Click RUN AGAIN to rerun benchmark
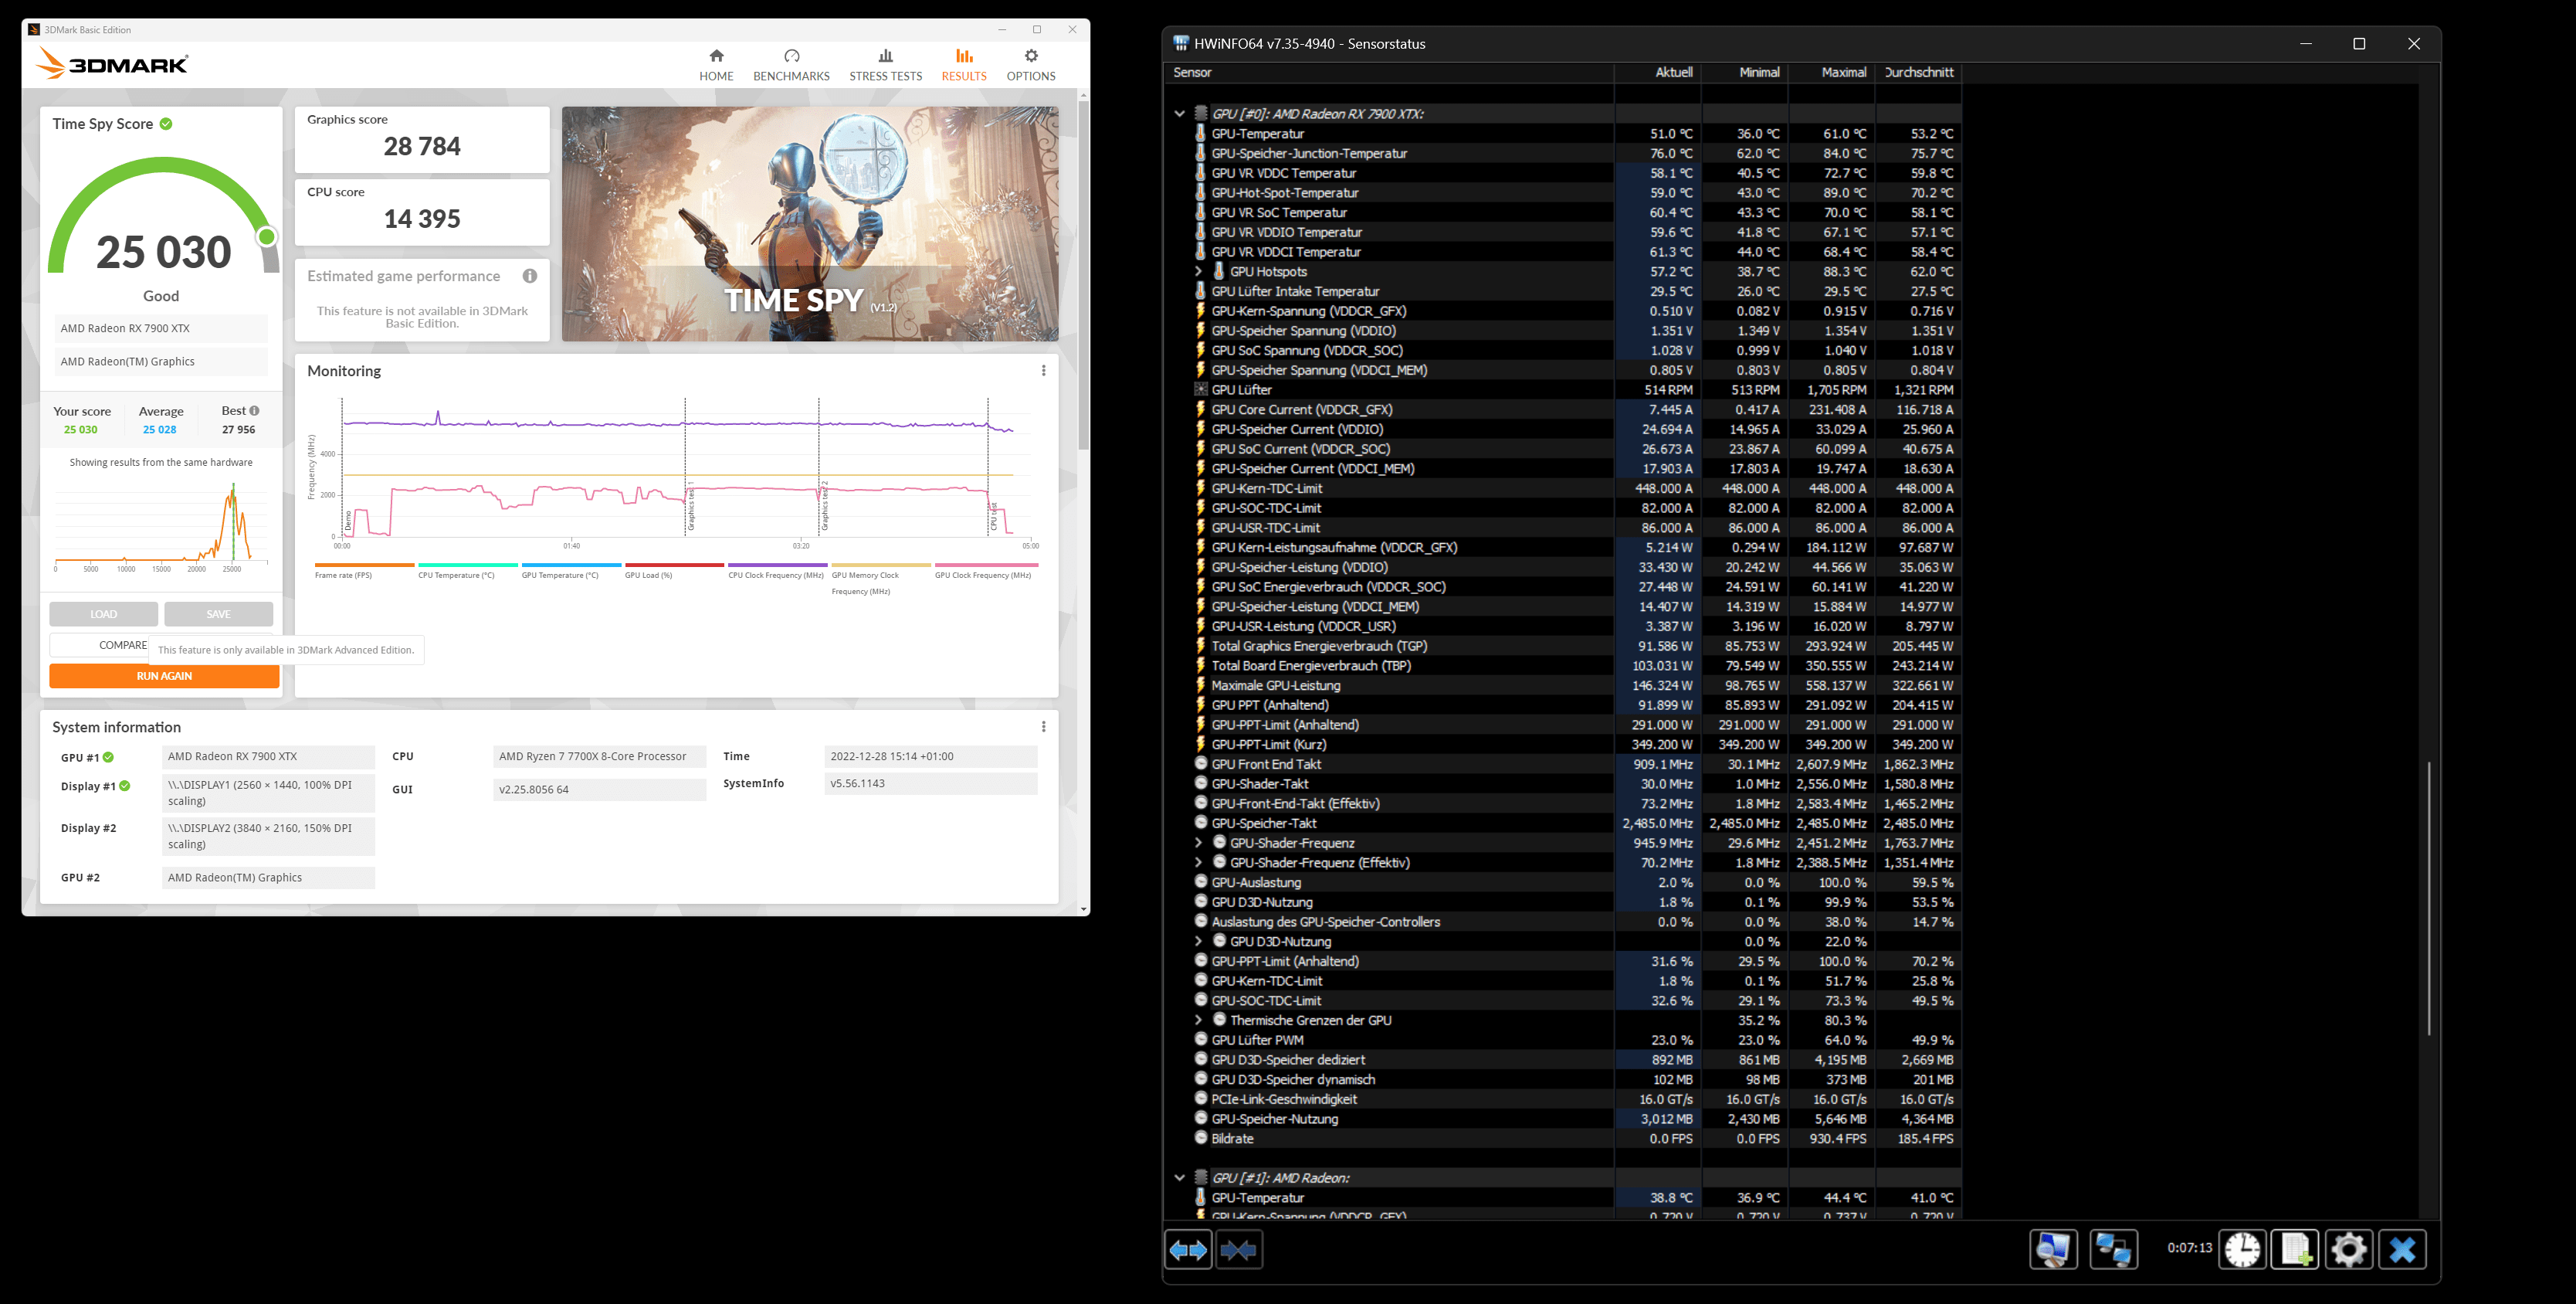This screenshot has width=2576, height=1304. (164, 675)
